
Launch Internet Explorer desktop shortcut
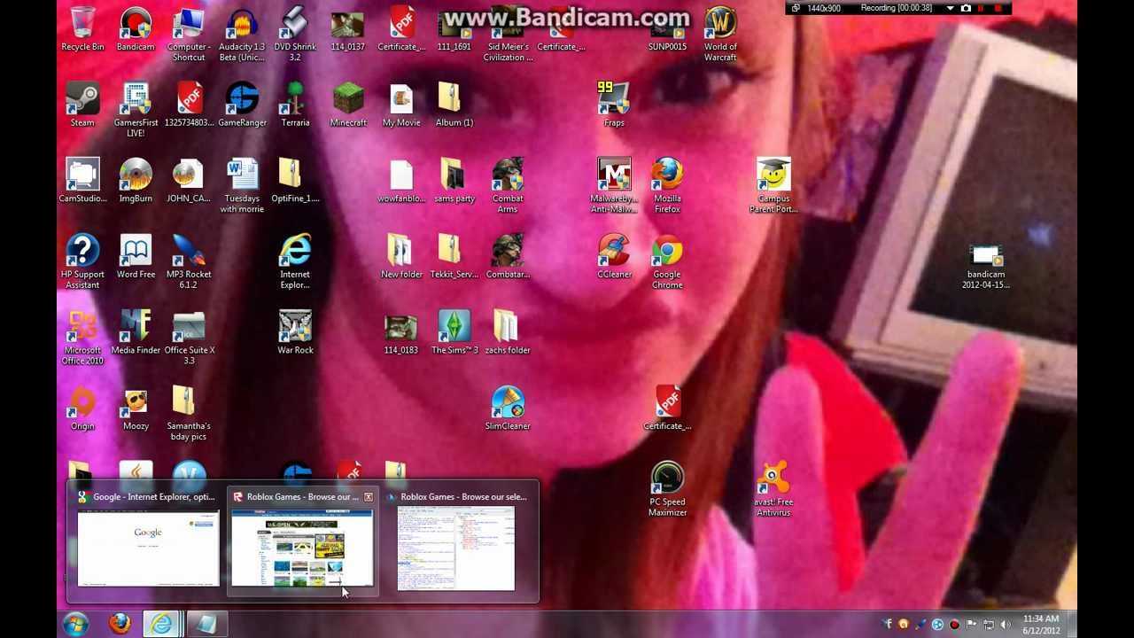coord(295,261)
